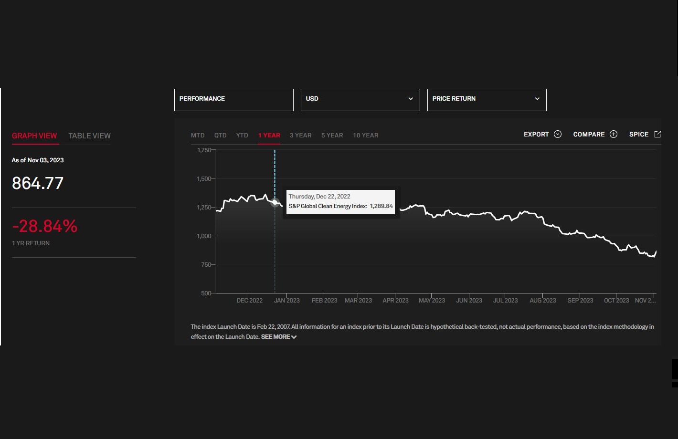The height and width of the screenshot is (439, 678).
Task: Click the MAR 2023 axis label
Action: pos(358,301)
